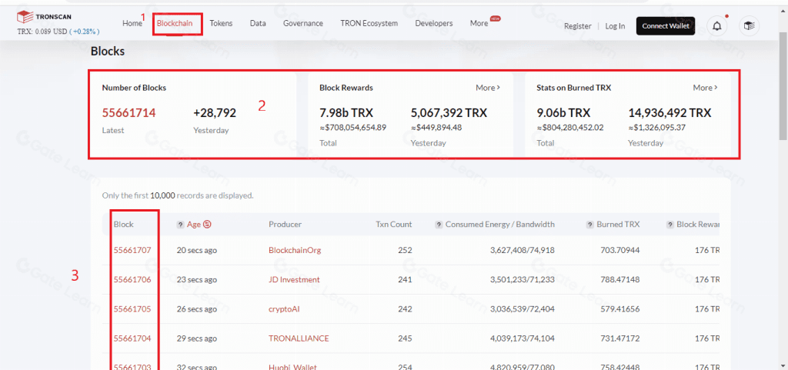Viewport: 788px width, 370px height.
Task: Click help icon beside Block Reward column
Action: click(x=669, y=225)
